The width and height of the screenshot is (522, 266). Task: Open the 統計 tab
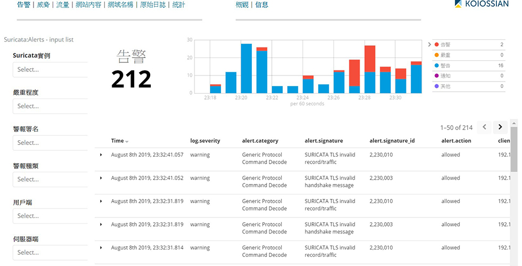179,5
